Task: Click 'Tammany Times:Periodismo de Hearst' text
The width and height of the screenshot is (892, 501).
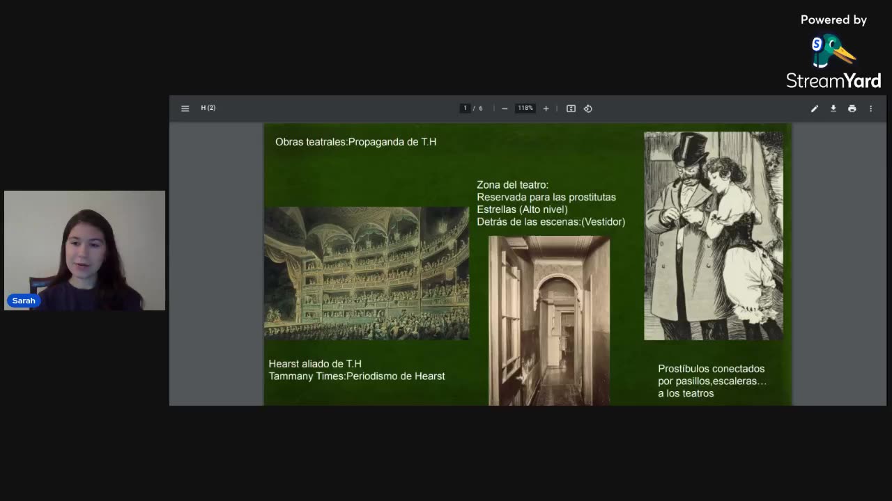Action: click(357, 376)
